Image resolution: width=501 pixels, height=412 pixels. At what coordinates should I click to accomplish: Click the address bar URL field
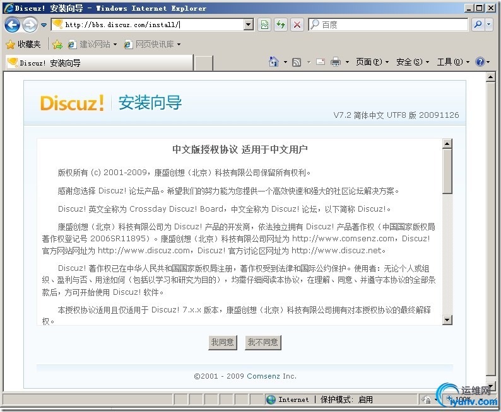click(x=148, y=25)
